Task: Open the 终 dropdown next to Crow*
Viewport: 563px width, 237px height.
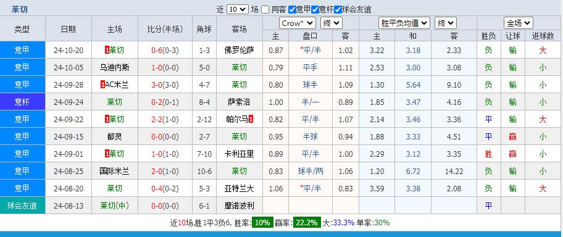Action: tap(332, 23)
